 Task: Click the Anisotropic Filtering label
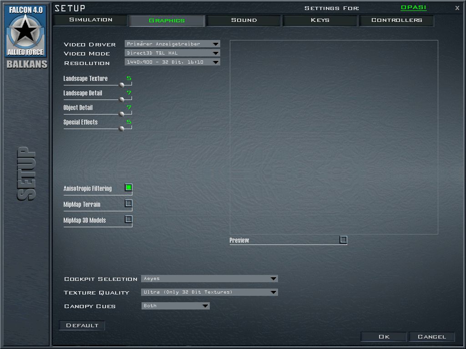coord(87,189)
